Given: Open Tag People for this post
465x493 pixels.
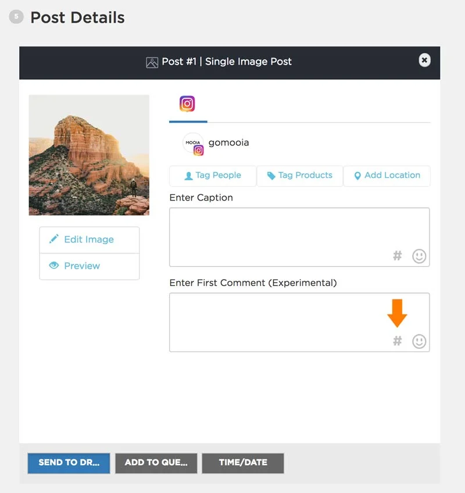Looking at the screenshot, I should point(212,176).
